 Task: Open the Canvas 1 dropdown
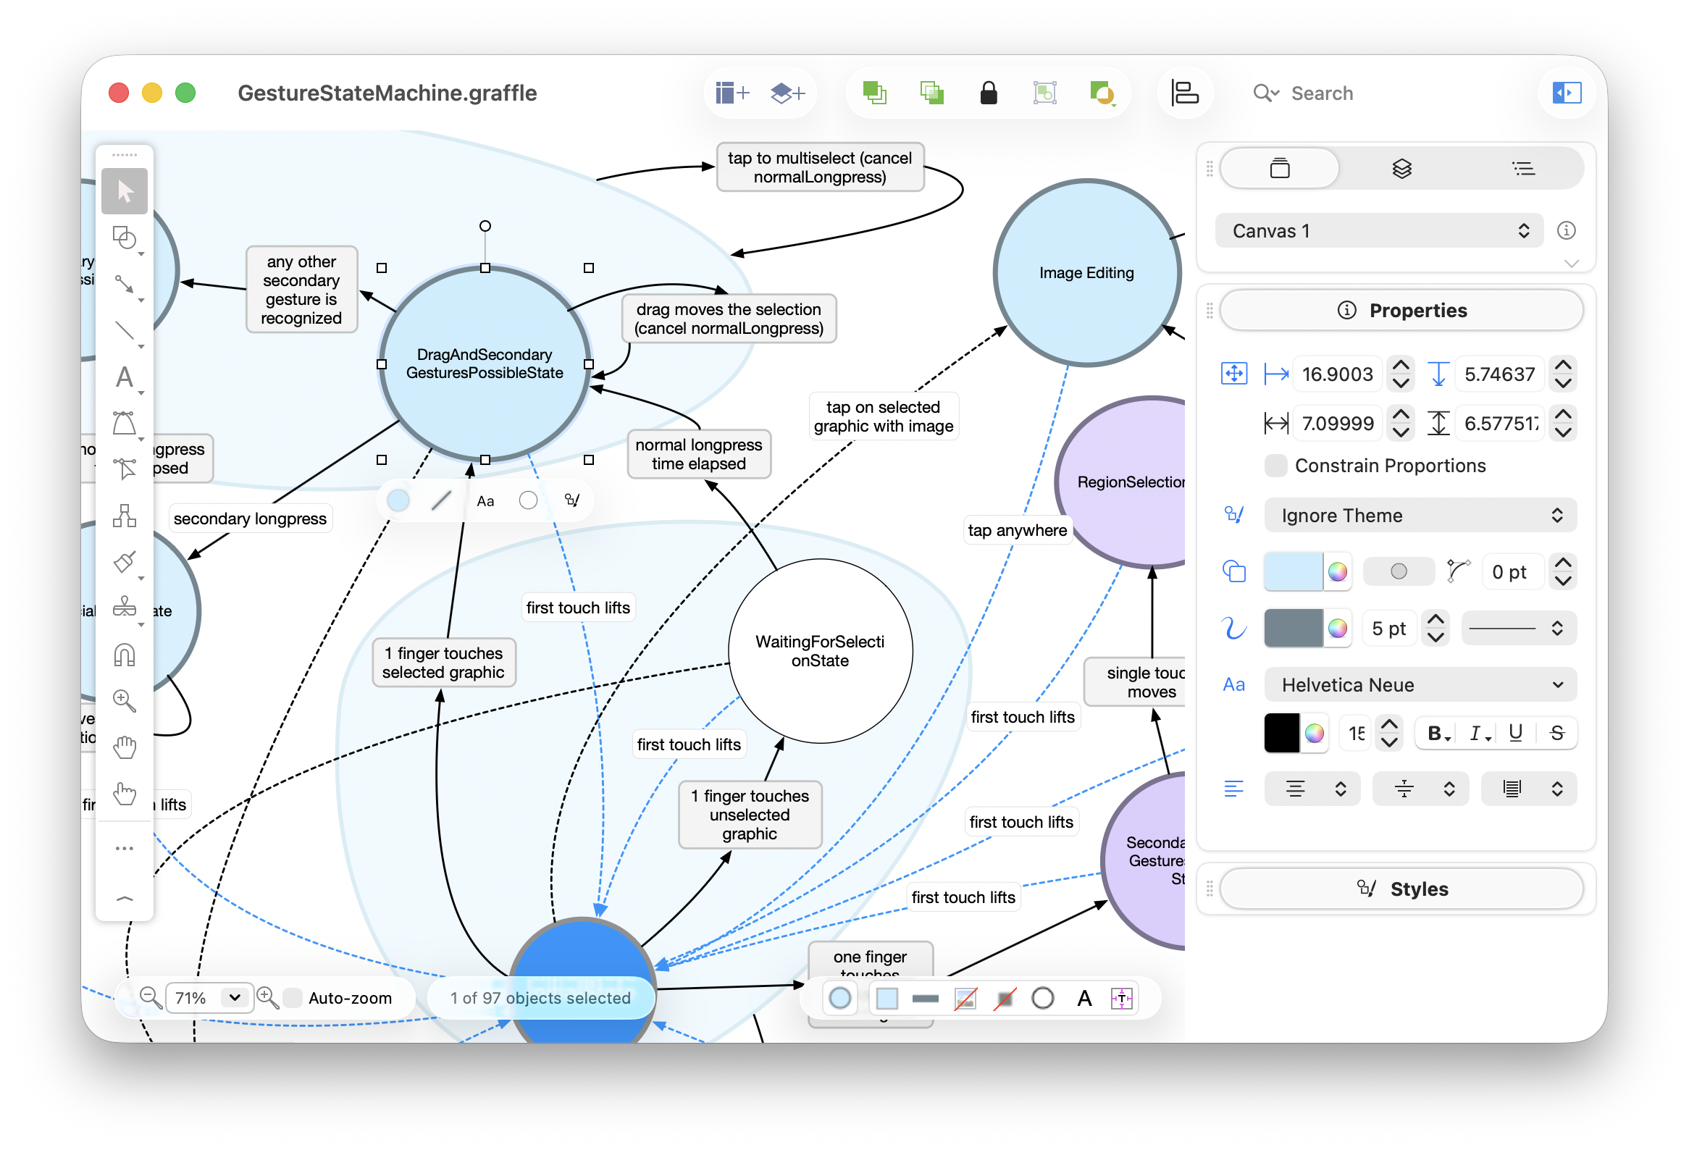[x=1378, y=230]
